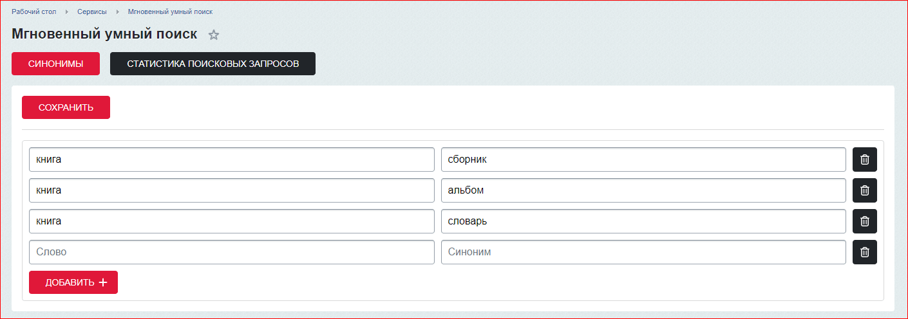The image size is (908, 319).
Task: Focus the 'словарь' synonym field
Action: [x=643, y=221]
